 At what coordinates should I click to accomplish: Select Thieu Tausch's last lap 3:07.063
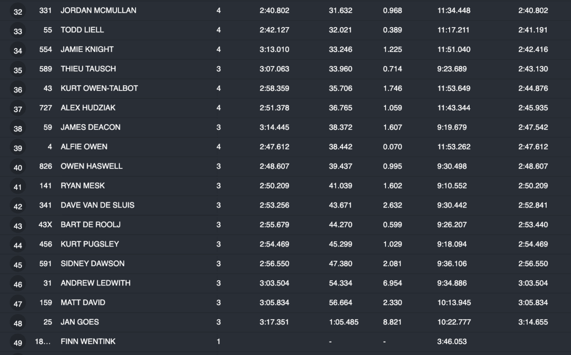pyautogui.click(x=274, y=69)
